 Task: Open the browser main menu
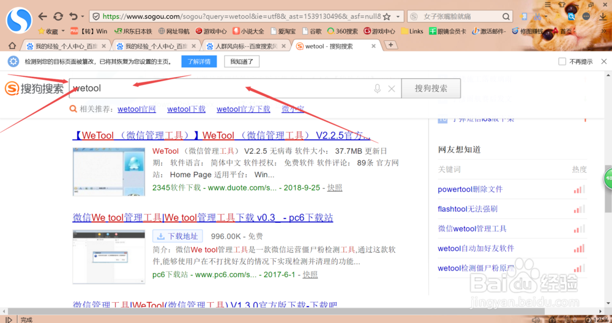[548, 4]
